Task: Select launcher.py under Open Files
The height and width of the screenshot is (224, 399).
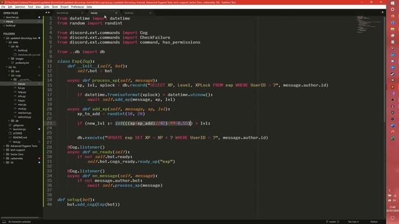Action: coord(12,17)
